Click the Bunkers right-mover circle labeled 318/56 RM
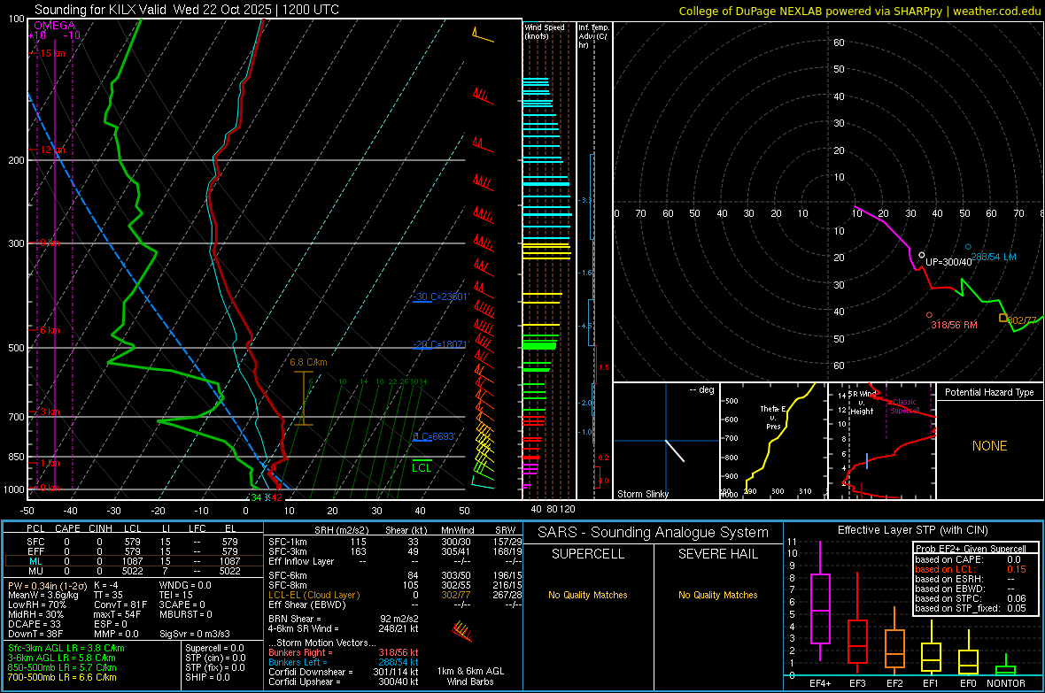The width and height of the screenshot is (1045, 693). tap(929, 315)
